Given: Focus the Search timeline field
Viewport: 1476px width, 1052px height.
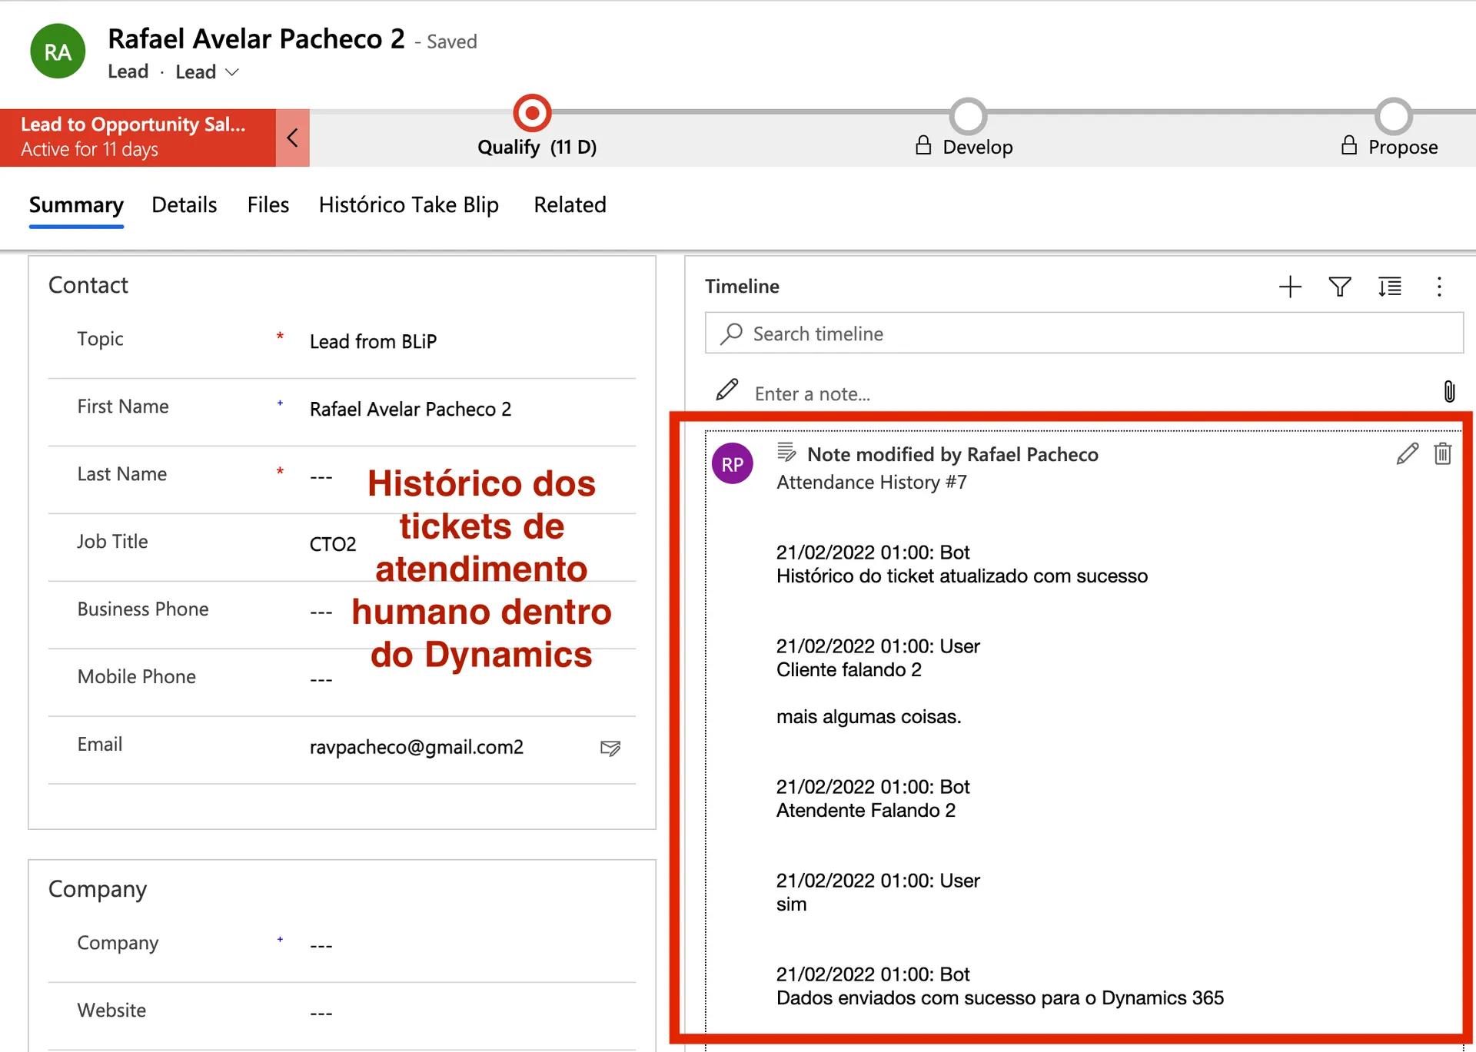Looking at the screenshot, I should pos(1084,333).
